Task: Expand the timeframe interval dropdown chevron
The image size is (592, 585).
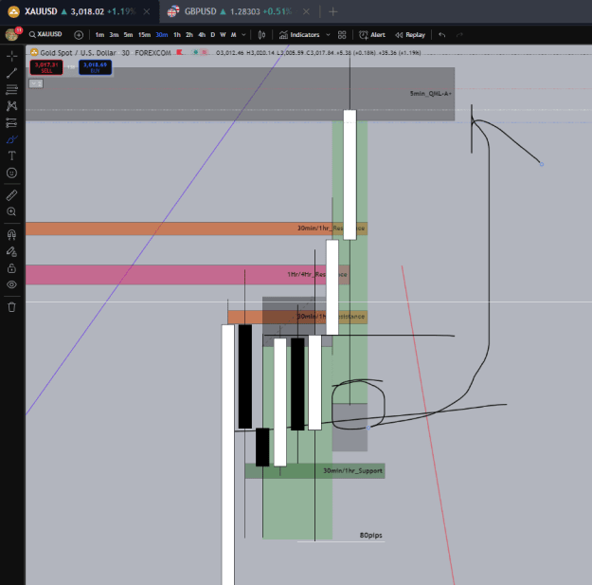Action: 243,35
